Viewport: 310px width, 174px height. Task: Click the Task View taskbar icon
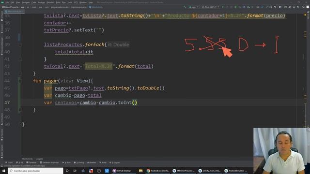coord(75,171)
